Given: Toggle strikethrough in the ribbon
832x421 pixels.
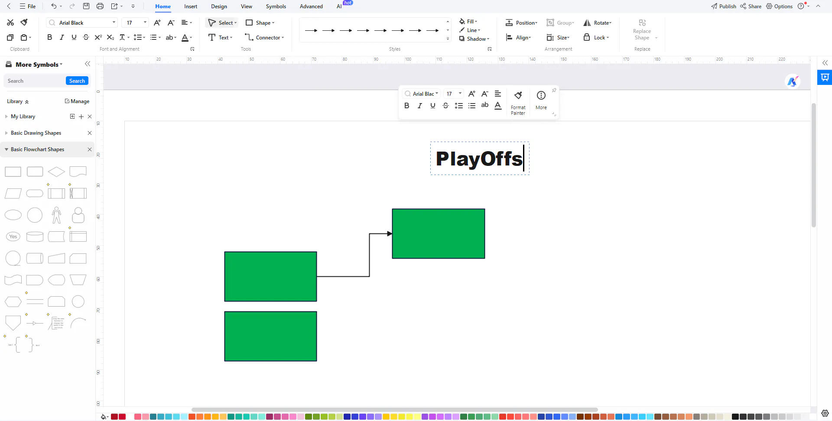Looking at the screenshot, I should point(86,37).
